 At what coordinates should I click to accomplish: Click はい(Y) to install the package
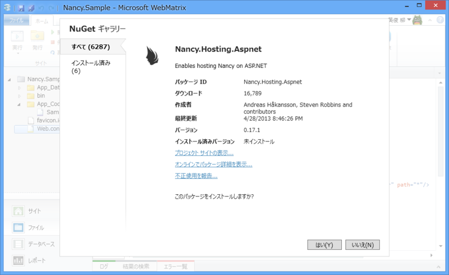pyautogui.click(x=324, y=245)
